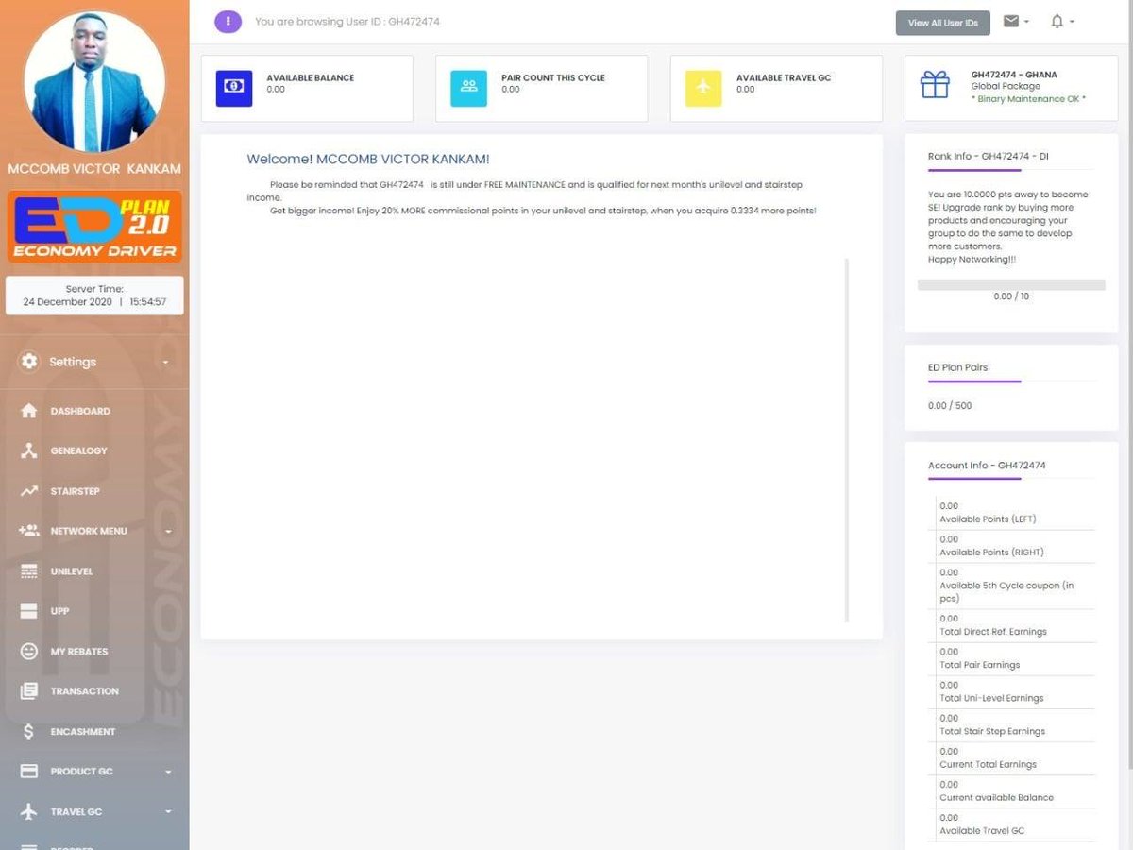Open the mail envelope icon
Screen dimensions: 1133x850
point(1011,21)
